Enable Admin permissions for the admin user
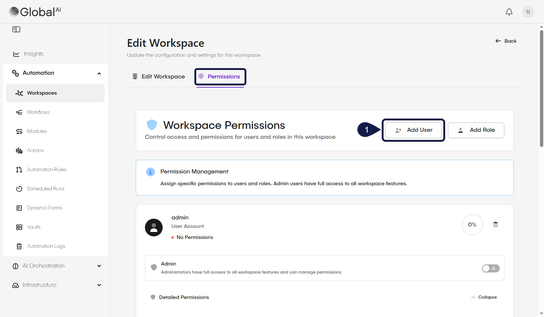Screen dimensions: 544x317 [x=491, y=268]
